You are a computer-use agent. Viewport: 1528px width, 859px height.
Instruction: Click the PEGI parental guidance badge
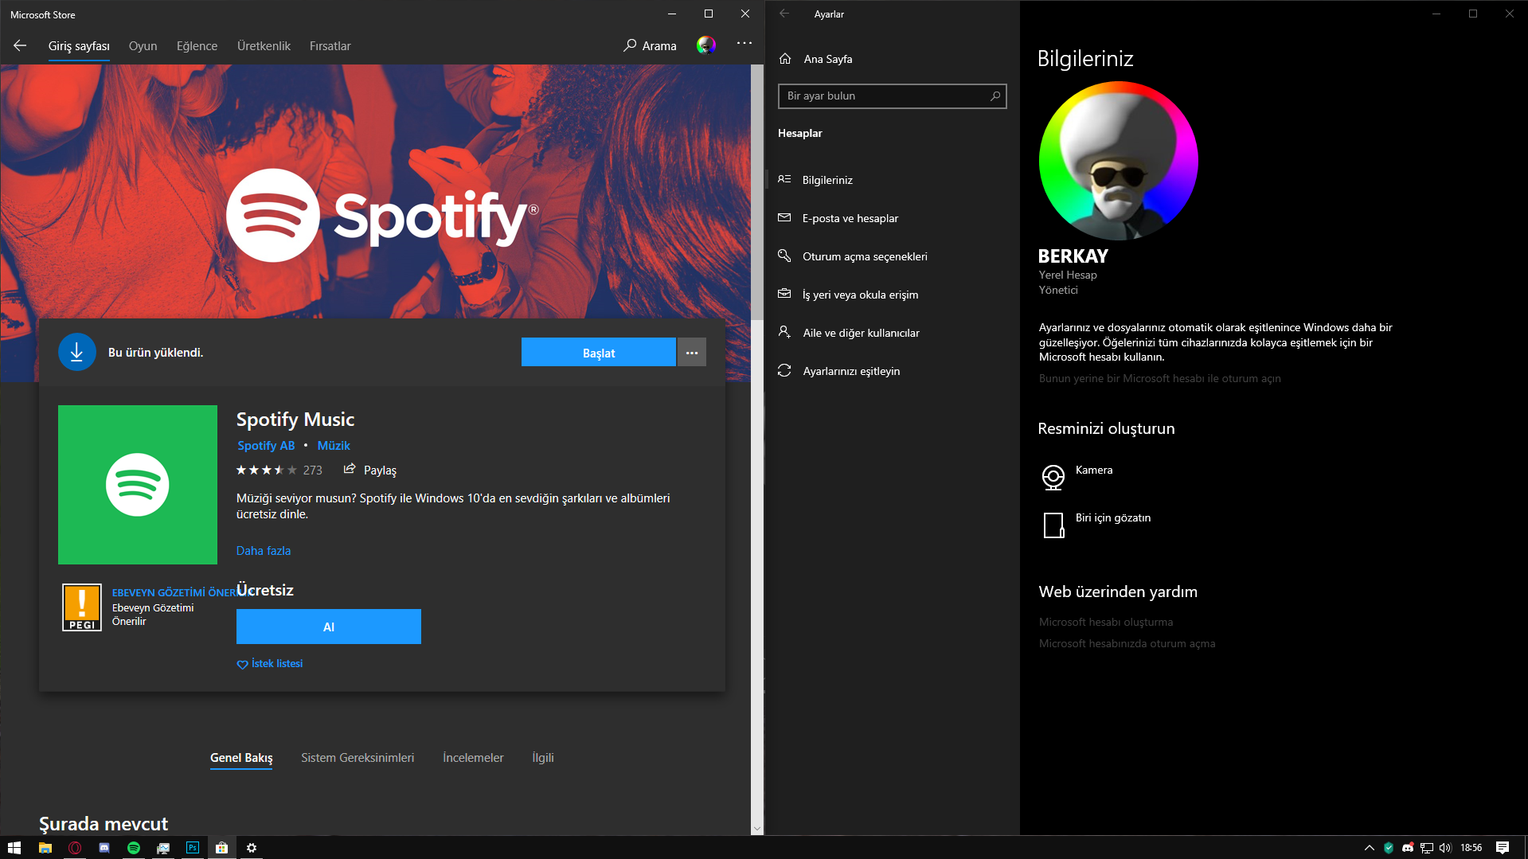point(82,607)
